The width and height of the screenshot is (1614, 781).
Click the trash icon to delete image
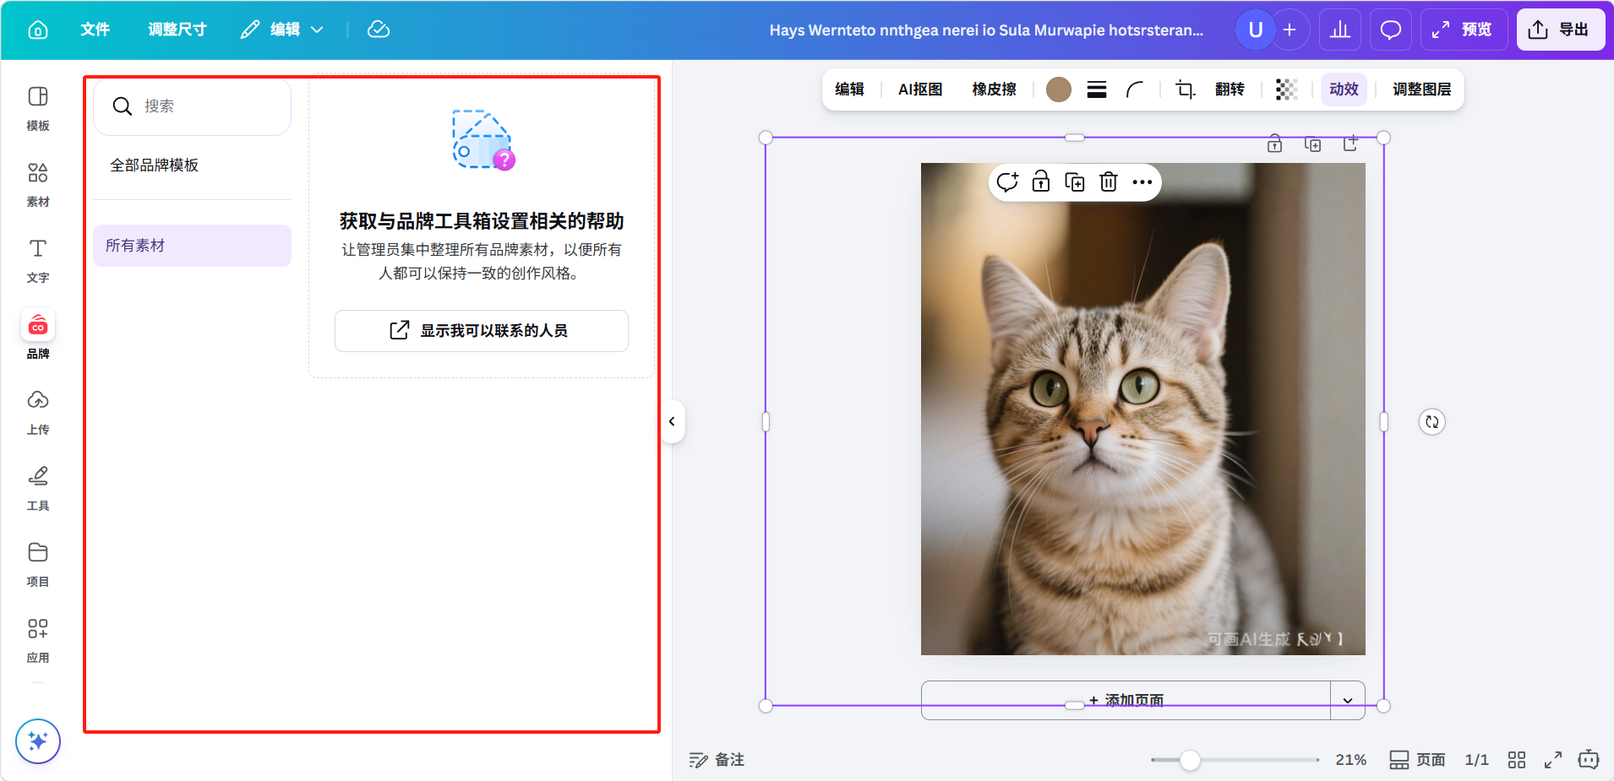tap(1108, 182)
